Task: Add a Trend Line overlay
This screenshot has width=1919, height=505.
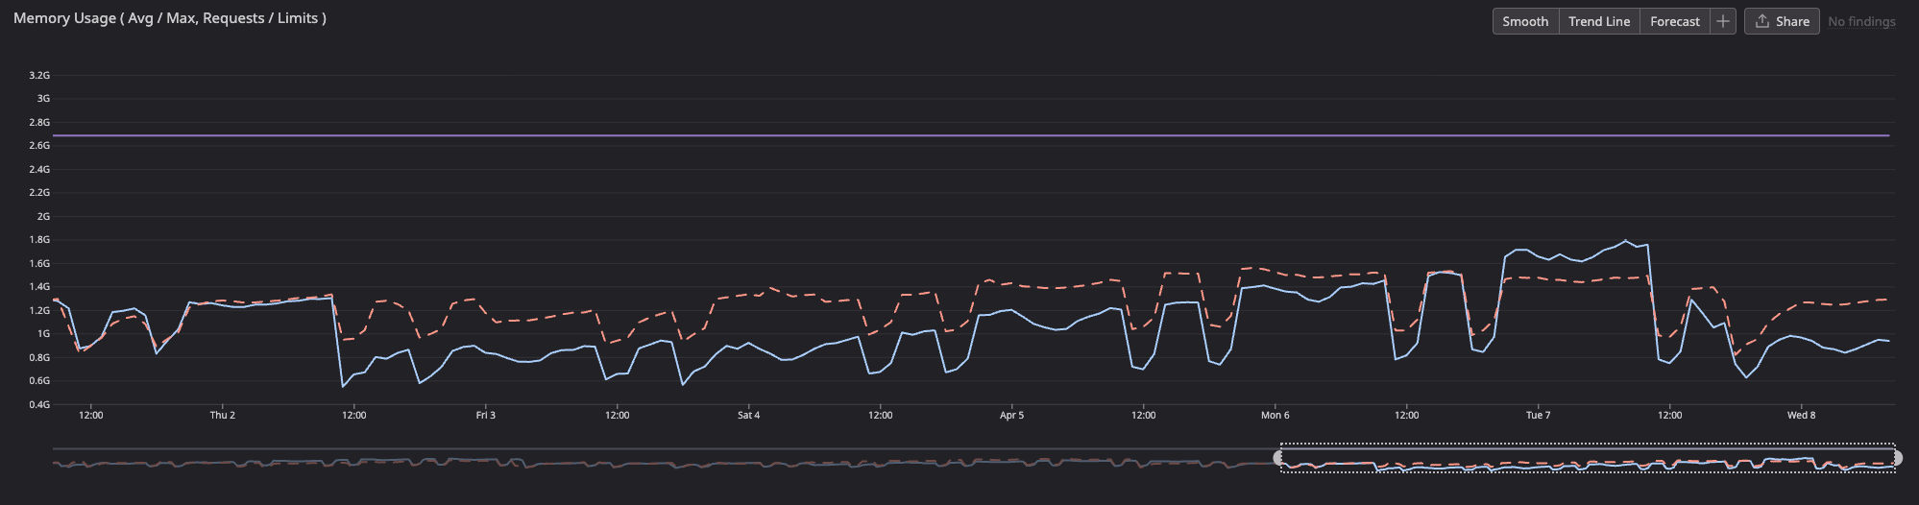Action: 1599,21
